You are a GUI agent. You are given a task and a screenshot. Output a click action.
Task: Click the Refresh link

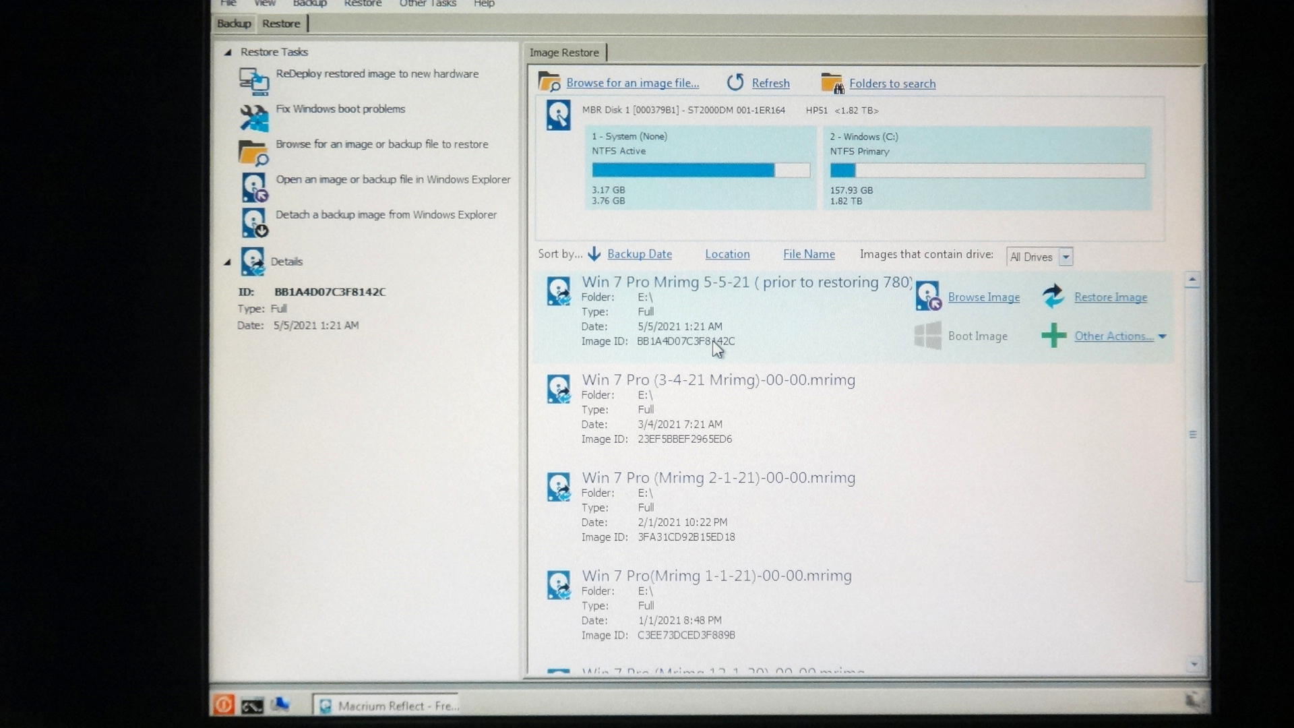(770, 83)
